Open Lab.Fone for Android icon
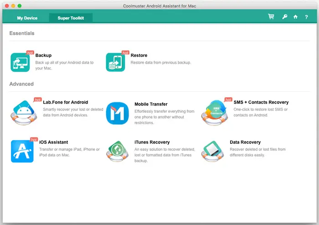Image resolution: width=319 pixels, height=225 pixels. pyautogui.click(x=24, y=112)
